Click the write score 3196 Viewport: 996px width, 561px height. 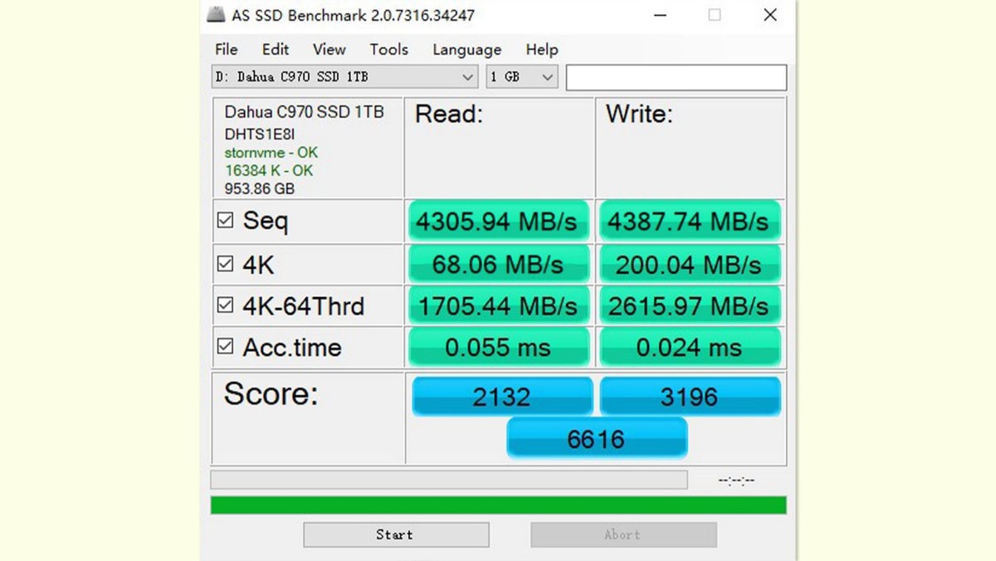(690, 397)
